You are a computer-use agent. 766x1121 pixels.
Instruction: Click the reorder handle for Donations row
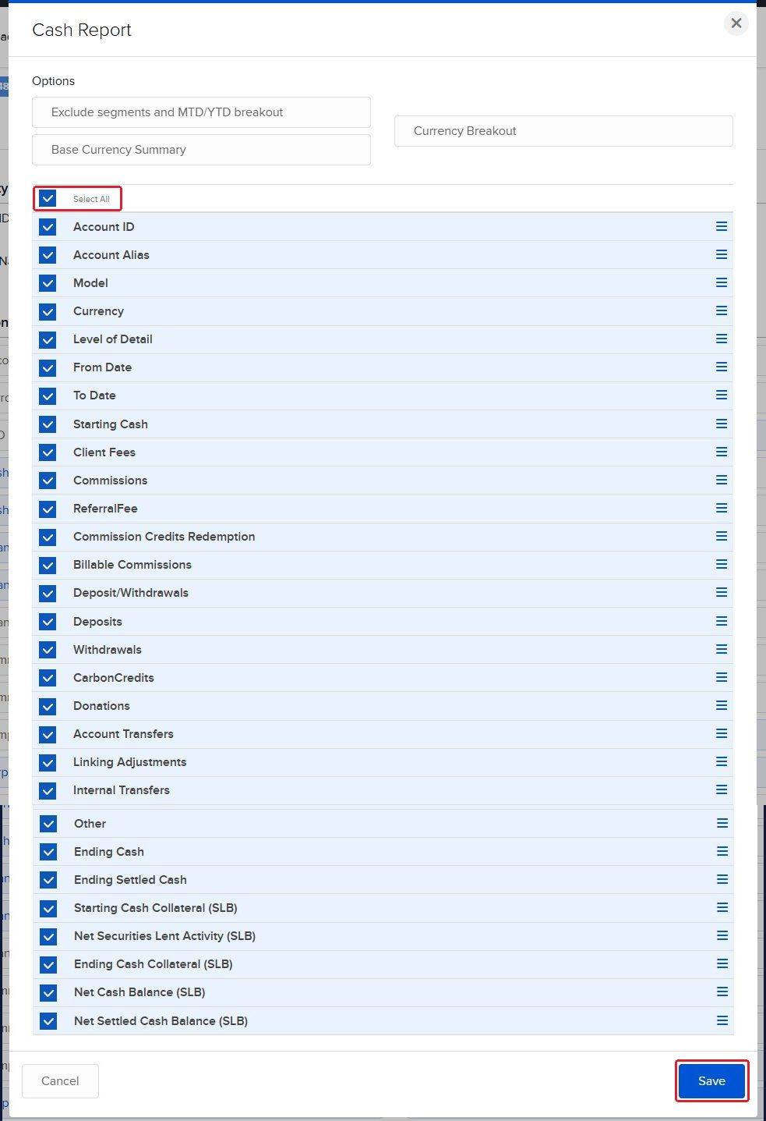click(x=722, y=705)
